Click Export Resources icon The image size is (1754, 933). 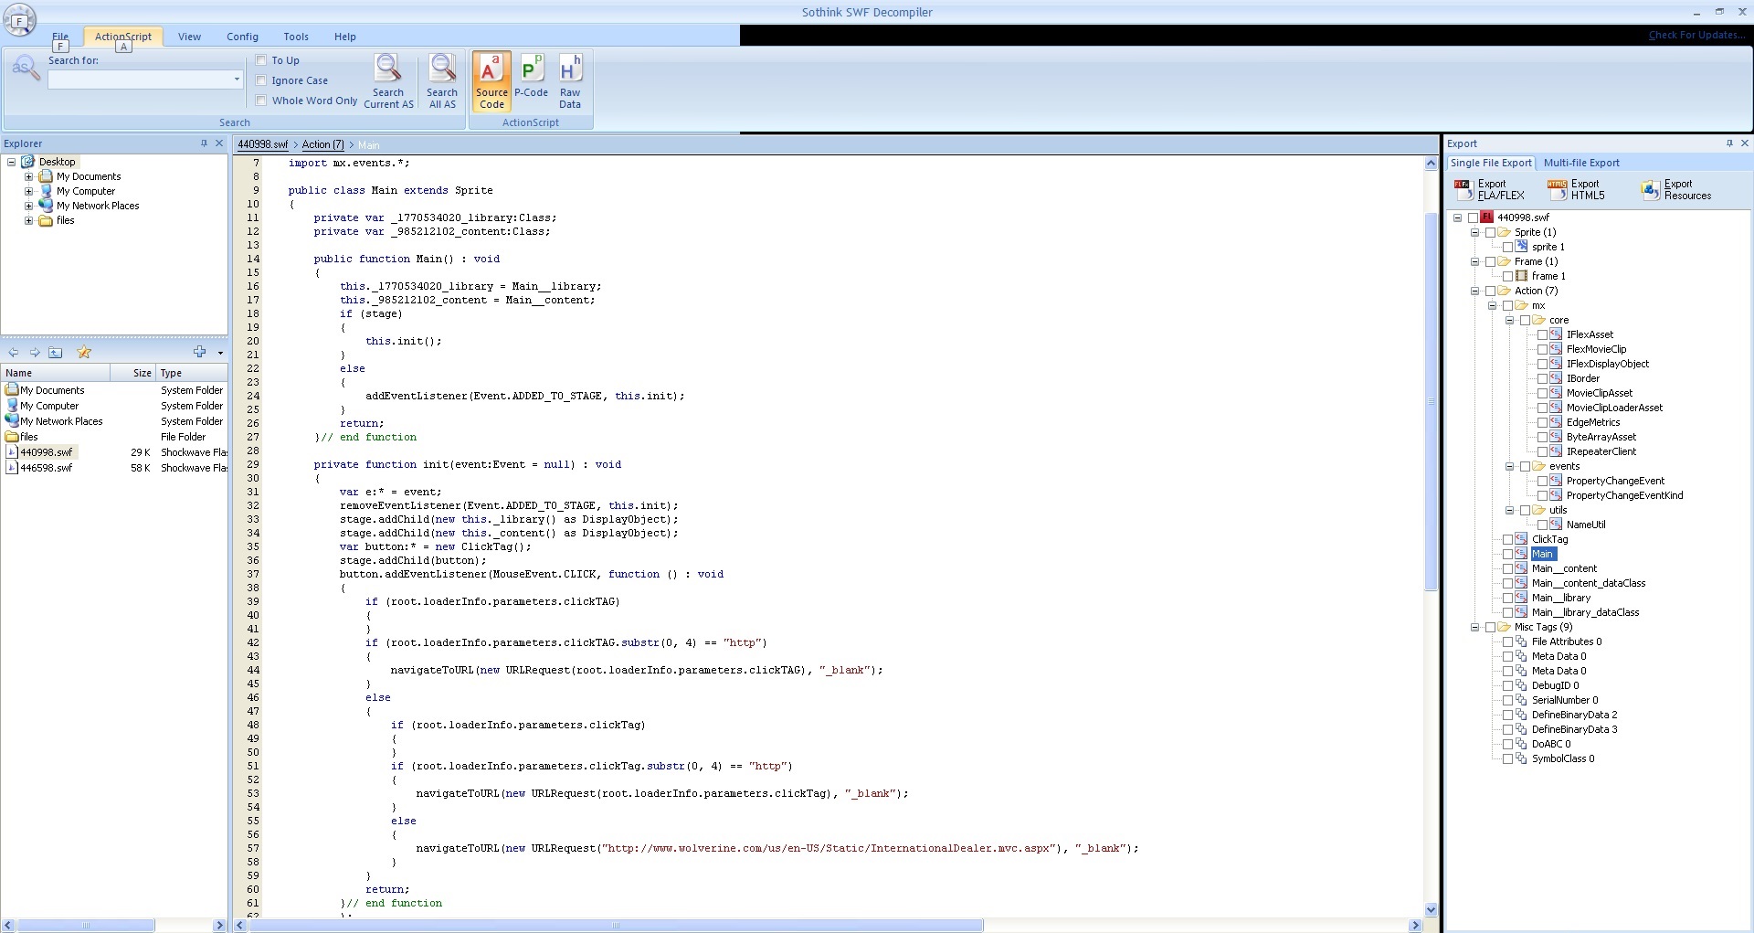coord(1676,189)
